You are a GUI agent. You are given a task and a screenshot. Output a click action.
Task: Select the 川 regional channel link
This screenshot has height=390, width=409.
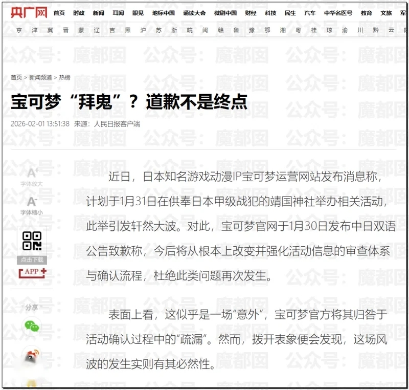(360, 30)
